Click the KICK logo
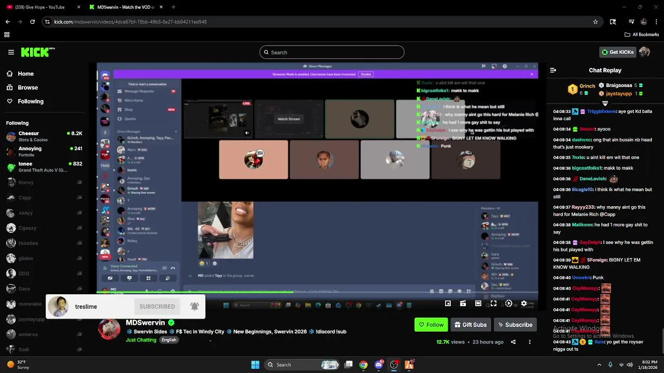This screenshot has height=373, width=664. (x=37, y=52)
